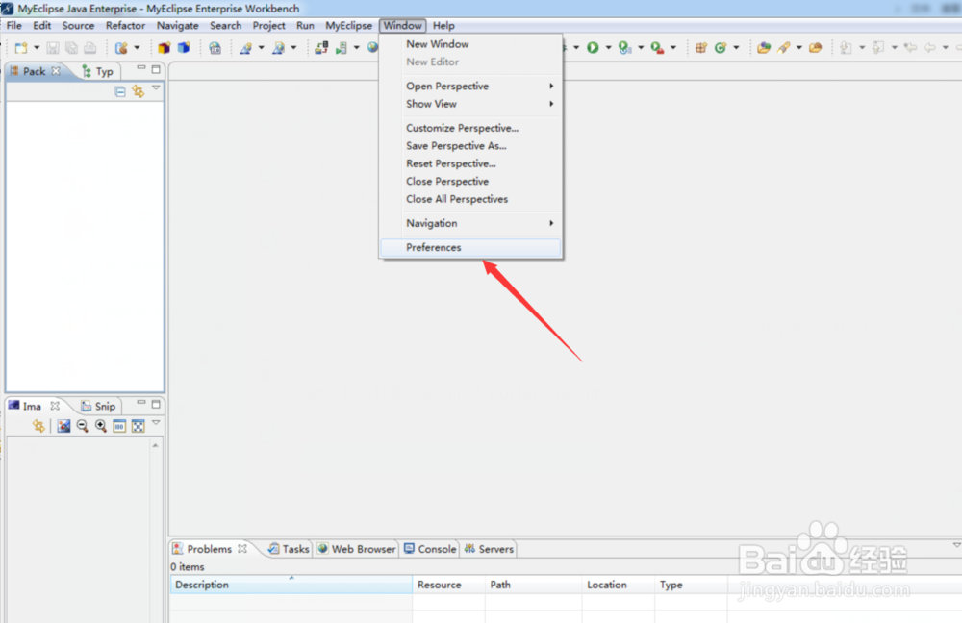Click the Previous Annotation toolbar icon

coord(878,48)
